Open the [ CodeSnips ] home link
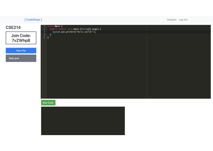Screen dimensions: 213x151 tap(33, 20)
